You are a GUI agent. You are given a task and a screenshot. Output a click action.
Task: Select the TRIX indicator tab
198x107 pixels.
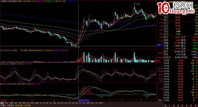point(32,103)
